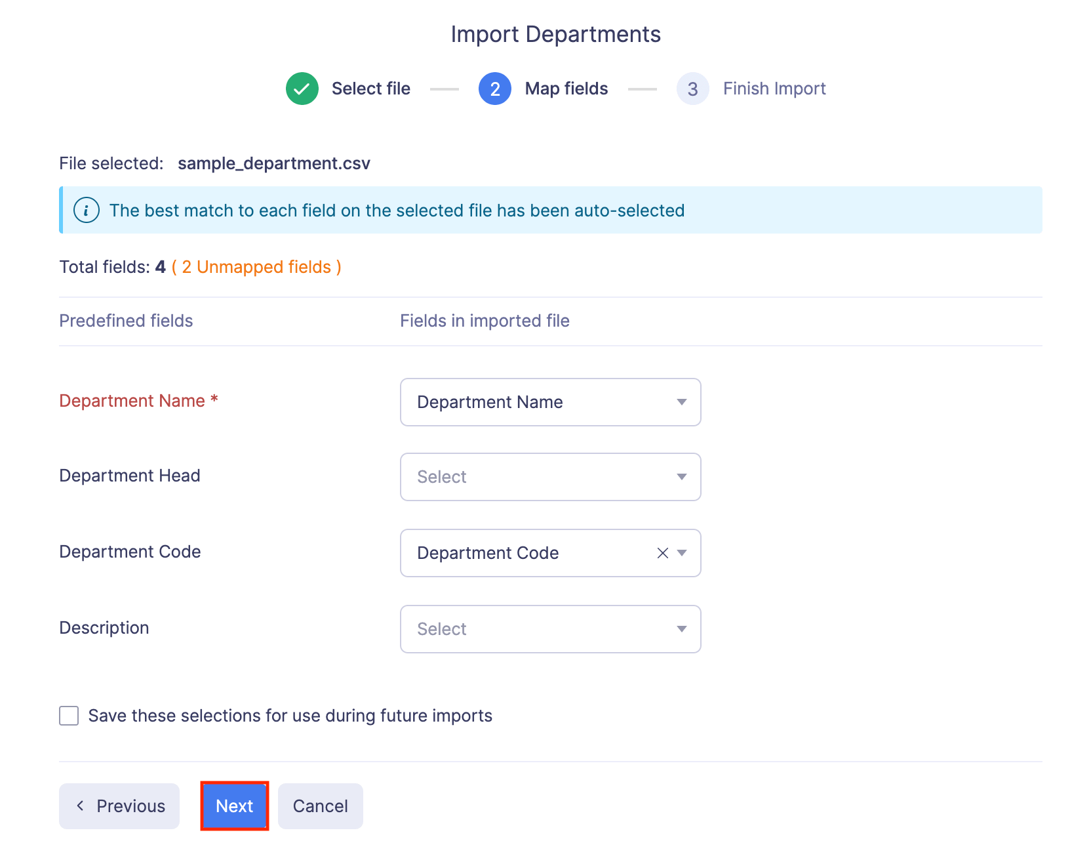The width and height of the screenshot is (1091, 841).
Task: Click the Department Name dropdown arrow
Action: [681, 402]
